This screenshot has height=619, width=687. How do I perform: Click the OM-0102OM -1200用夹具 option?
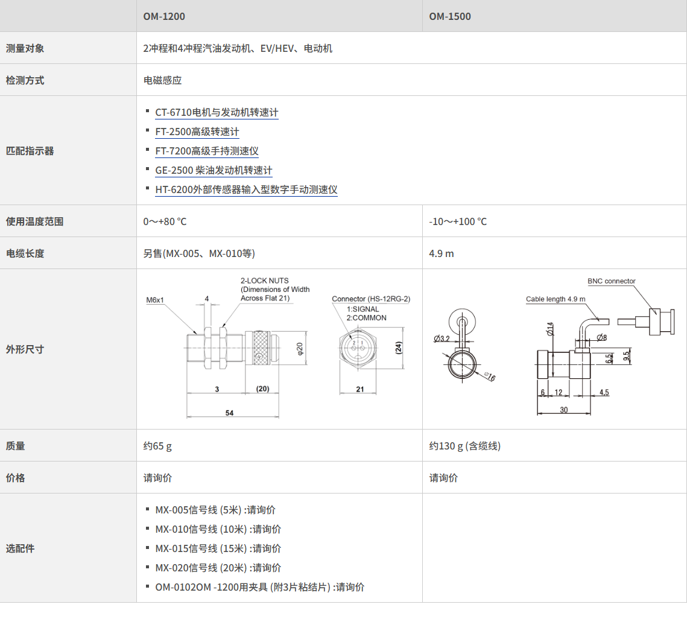pyautogui.click(x=259, y=587)
